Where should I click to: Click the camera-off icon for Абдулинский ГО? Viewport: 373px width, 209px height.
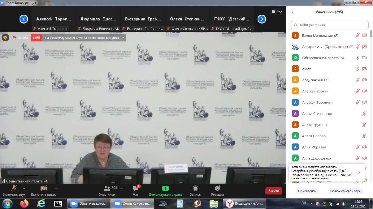point(364,80)
